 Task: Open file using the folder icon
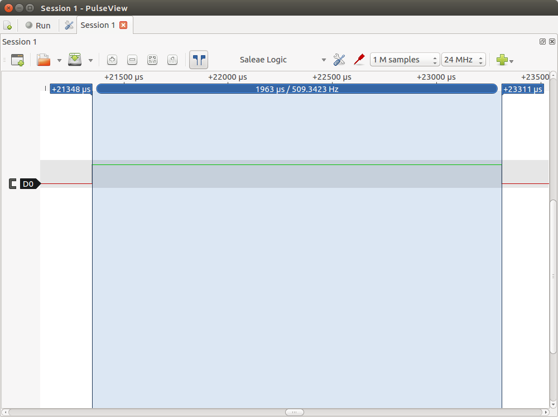pyautogui.click(x=44, y=60)
